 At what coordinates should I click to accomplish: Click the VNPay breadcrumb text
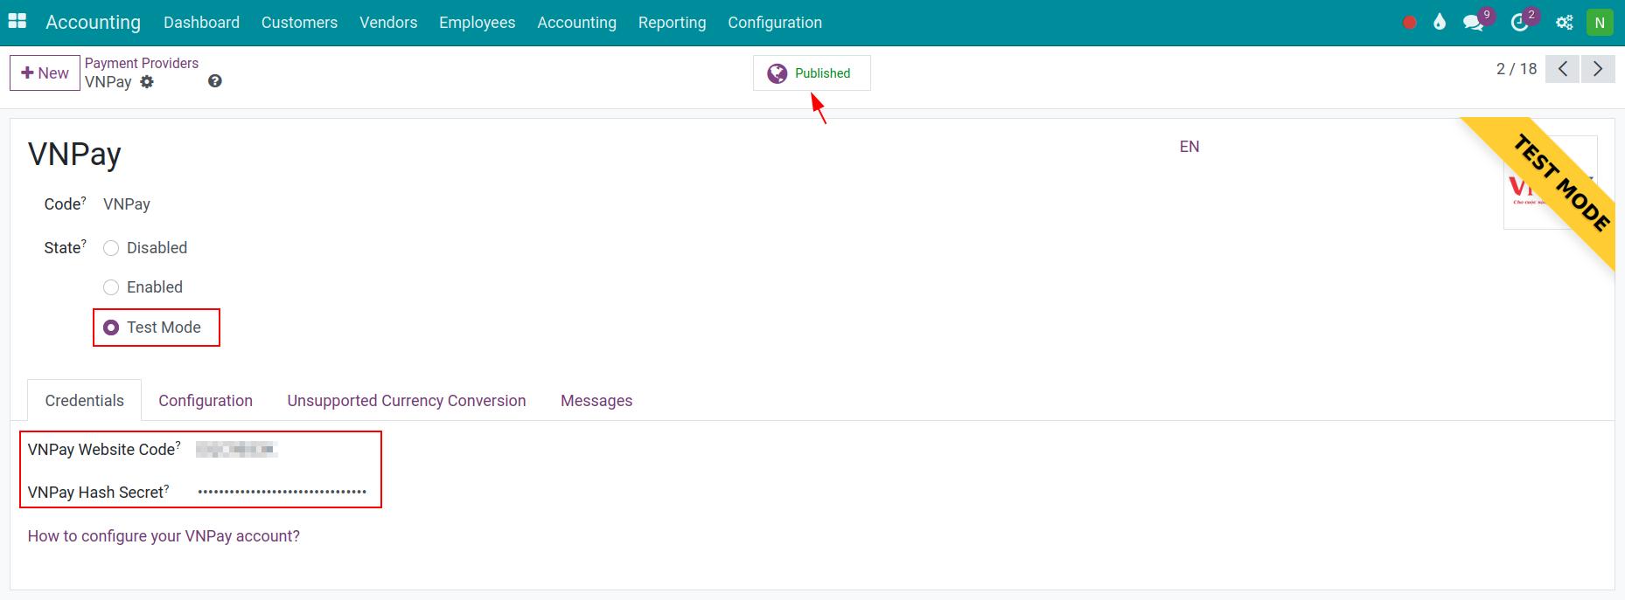[108, 82]
